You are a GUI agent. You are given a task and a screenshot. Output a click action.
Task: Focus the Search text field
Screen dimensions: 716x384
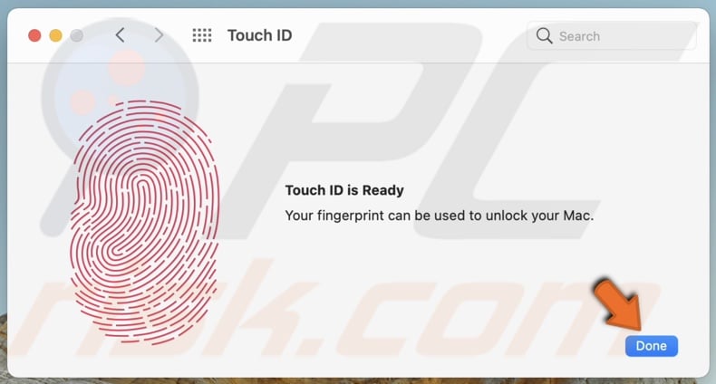tap(612, 35)
